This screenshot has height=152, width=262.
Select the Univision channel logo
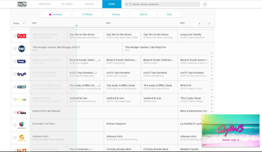coord(21,125)
